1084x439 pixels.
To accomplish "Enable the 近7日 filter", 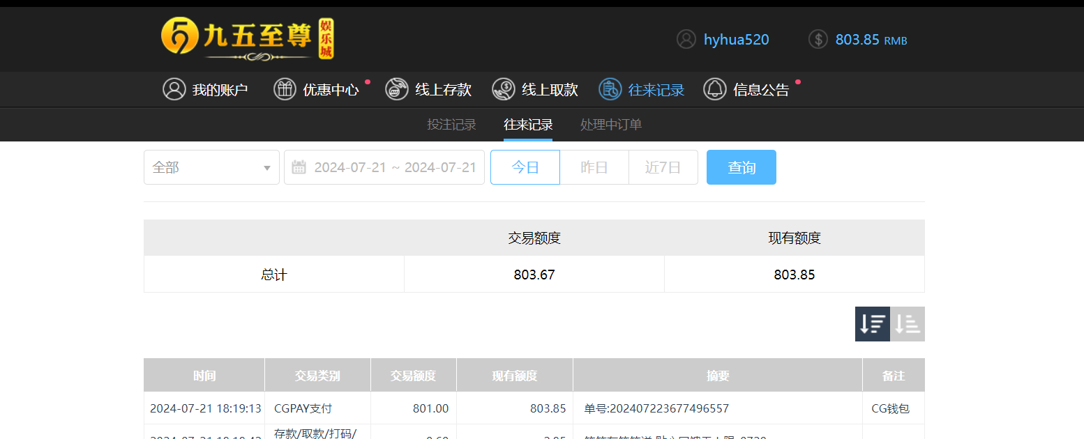I will tap(663, 167).
